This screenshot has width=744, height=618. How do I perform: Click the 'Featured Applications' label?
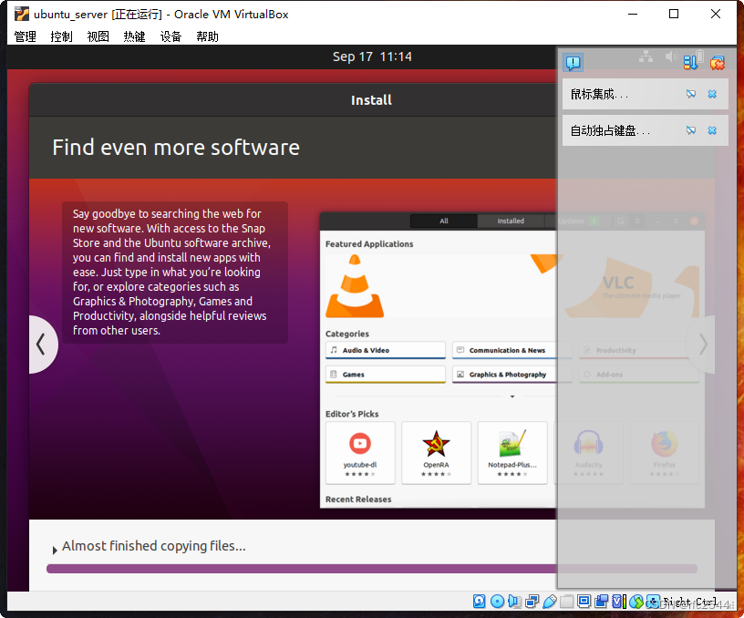coord(369,243)
